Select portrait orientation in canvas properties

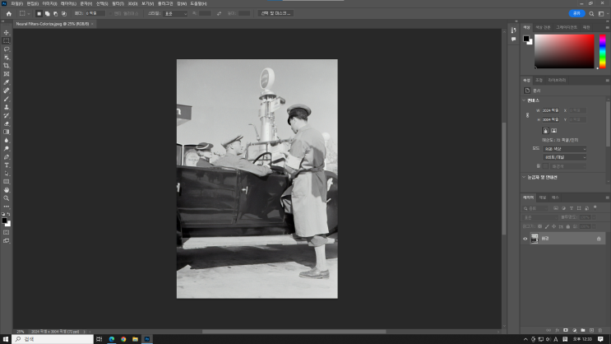coord(544,130)
